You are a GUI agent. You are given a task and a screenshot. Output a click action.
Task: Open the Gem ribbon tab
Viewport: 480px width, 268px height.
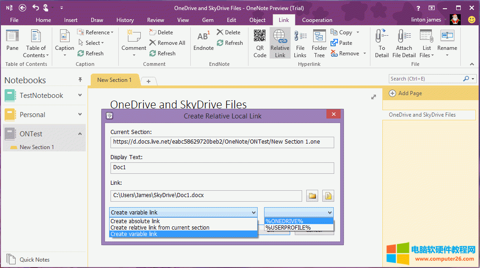point(208,20)
